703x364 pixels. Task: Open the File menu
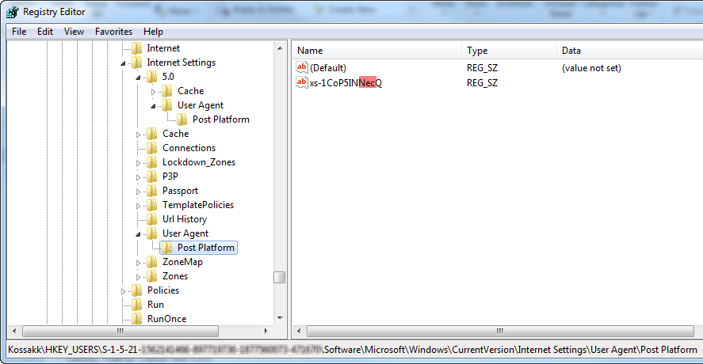coord(19,32)
